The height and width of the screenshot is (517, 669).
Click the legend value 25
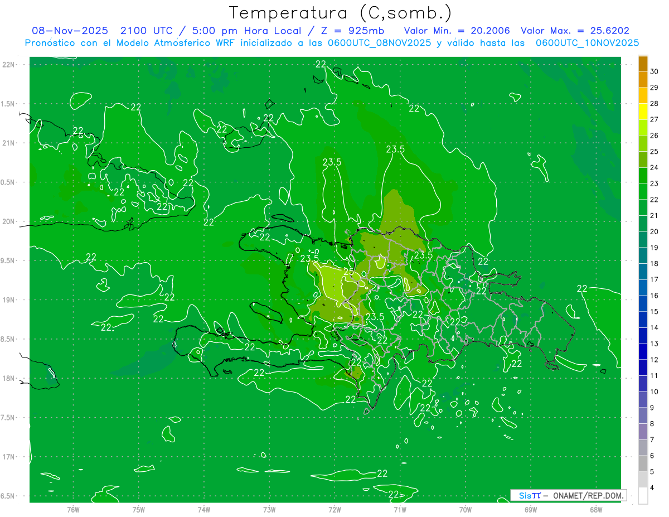click(655, 151)
